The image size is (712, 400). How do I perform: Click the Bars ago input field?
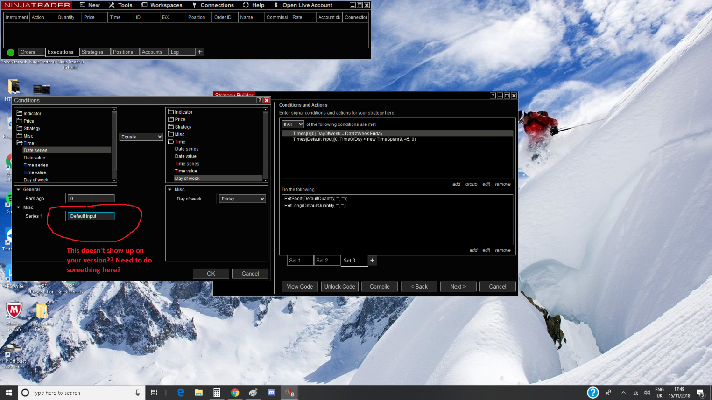(91, 199)
